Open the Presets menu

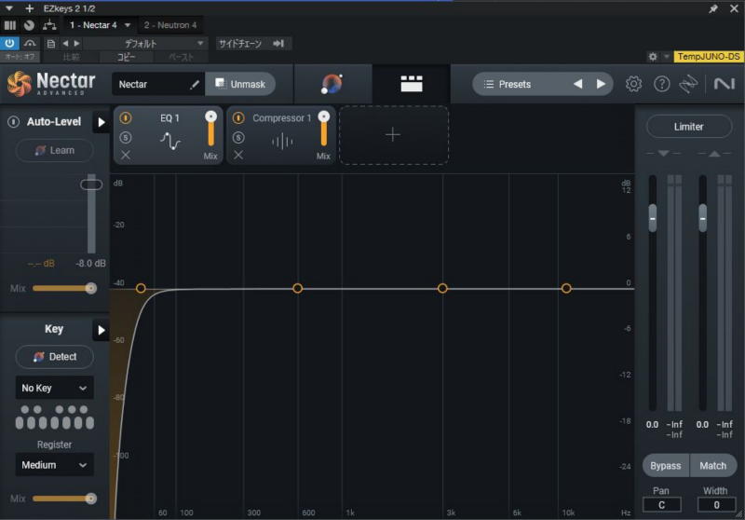[520, 84]
